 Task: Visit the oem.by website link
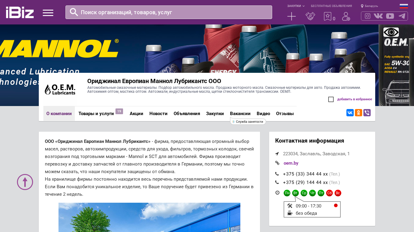click(291, 163)
